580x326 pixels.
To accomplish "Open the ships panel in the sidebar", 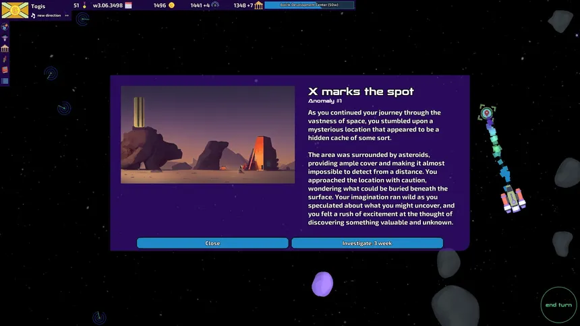I will 5,38.
